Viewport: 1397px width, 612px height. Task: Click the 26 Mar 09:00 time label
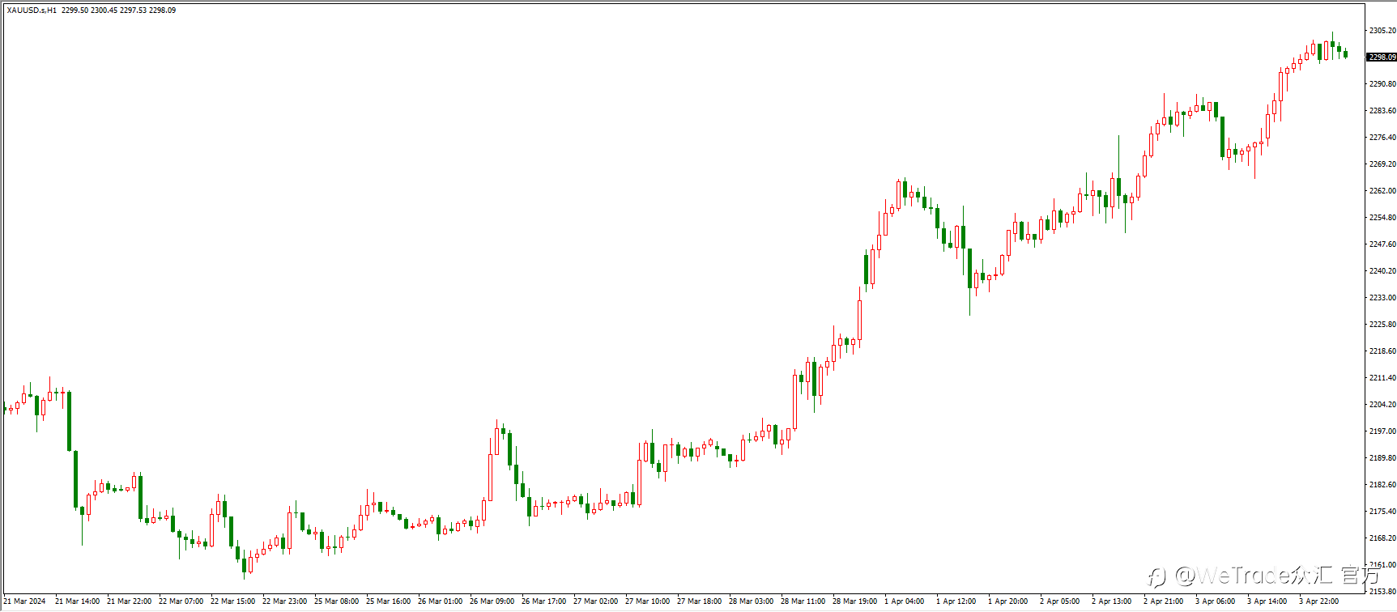[492, 601]
